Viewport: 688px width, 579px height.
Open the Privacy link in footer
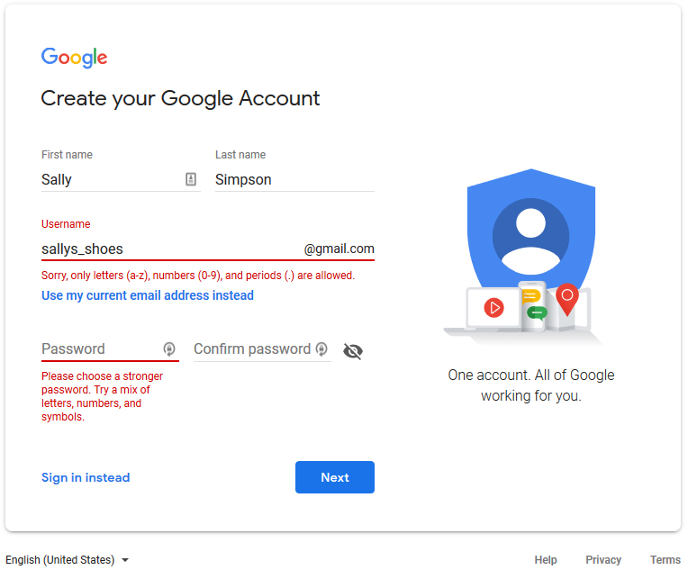pyautogui.click(x=603, y=560)
